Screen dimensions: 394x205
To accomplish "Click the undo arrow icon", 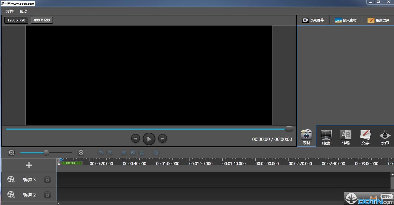I will click(101, 152).
